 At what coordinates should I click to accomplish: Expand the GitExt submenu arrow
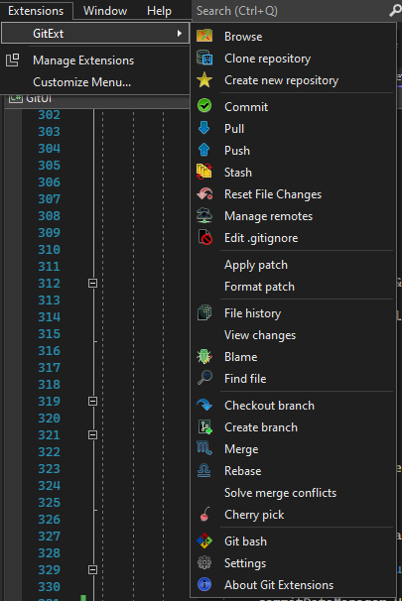coord(179,34)
